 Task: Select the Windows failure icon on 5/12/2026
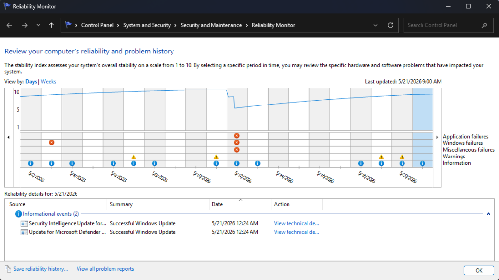237,143
